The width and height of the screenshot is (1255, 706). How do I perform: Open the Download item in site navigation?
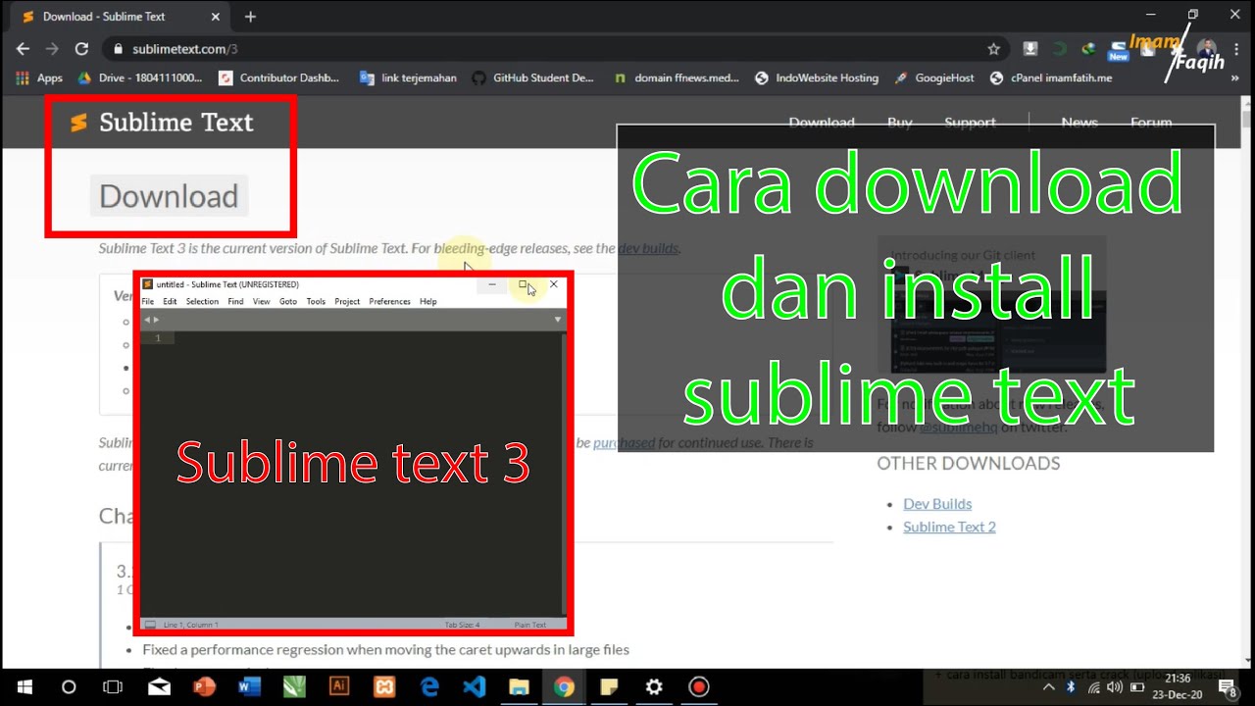click(x=822, y=123)
